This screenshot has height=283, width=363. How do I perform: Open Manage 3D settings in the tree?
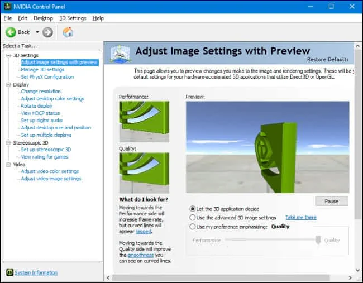[x=42, y=70]
